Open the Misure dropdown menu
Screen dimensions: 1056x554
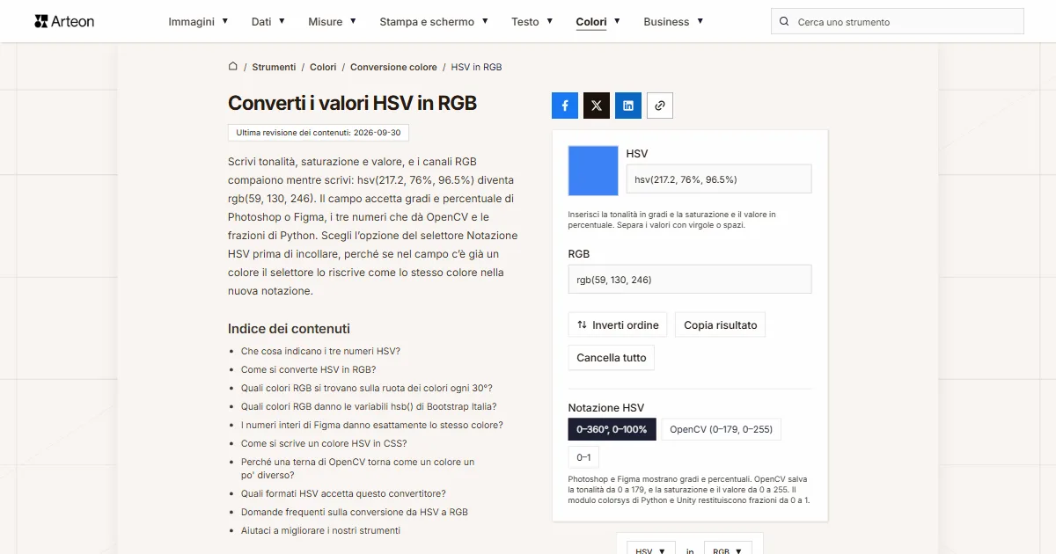(332, 22)
